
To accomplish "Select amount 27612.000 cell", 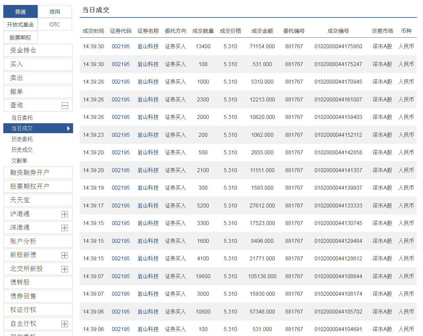I will (262, 205).
